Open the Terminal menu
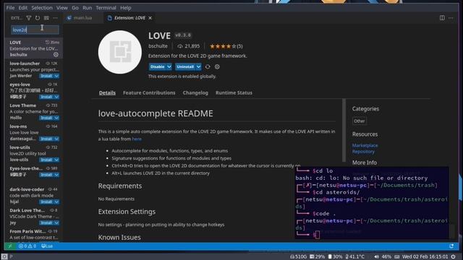This screenshot has height=260, width=463. tap(106, 8)
